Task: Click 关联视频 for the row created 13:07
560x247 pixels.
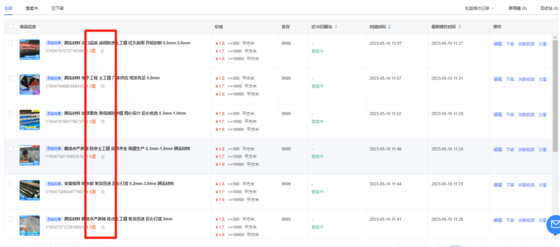Action: 526,44
